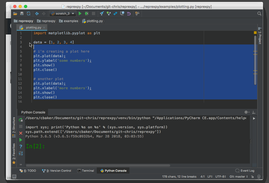Screen dimensions: 269x183
Task: Toggle the 2: Favorites tool window
Action: [x=14, y=154]
